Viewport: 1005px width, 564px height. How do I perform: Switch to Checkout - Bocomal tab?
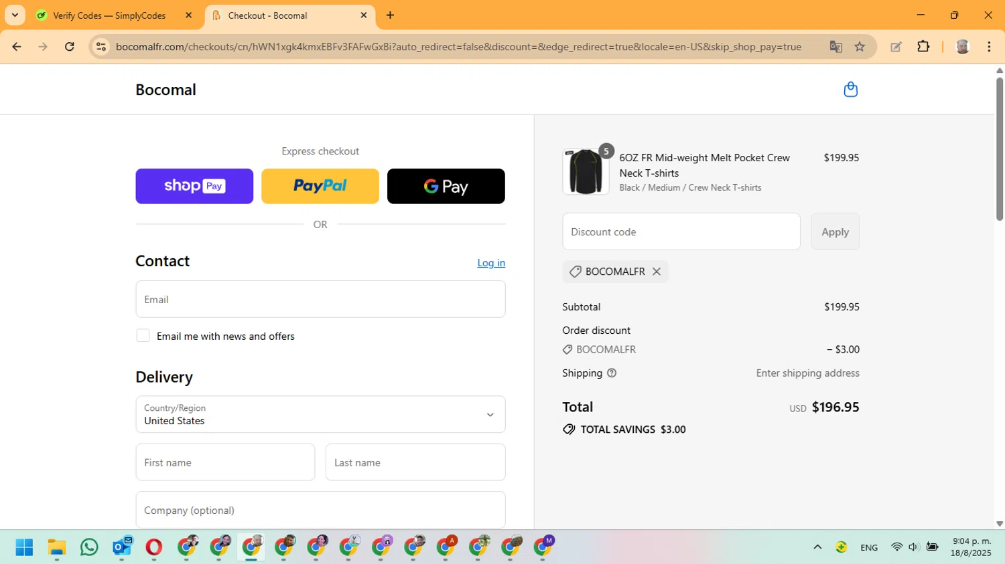(x=267, y=15)
